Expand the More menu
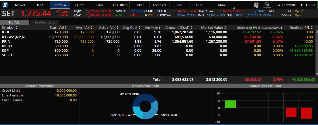This screenshot has height=125, width=318. [x=222, y=5]
